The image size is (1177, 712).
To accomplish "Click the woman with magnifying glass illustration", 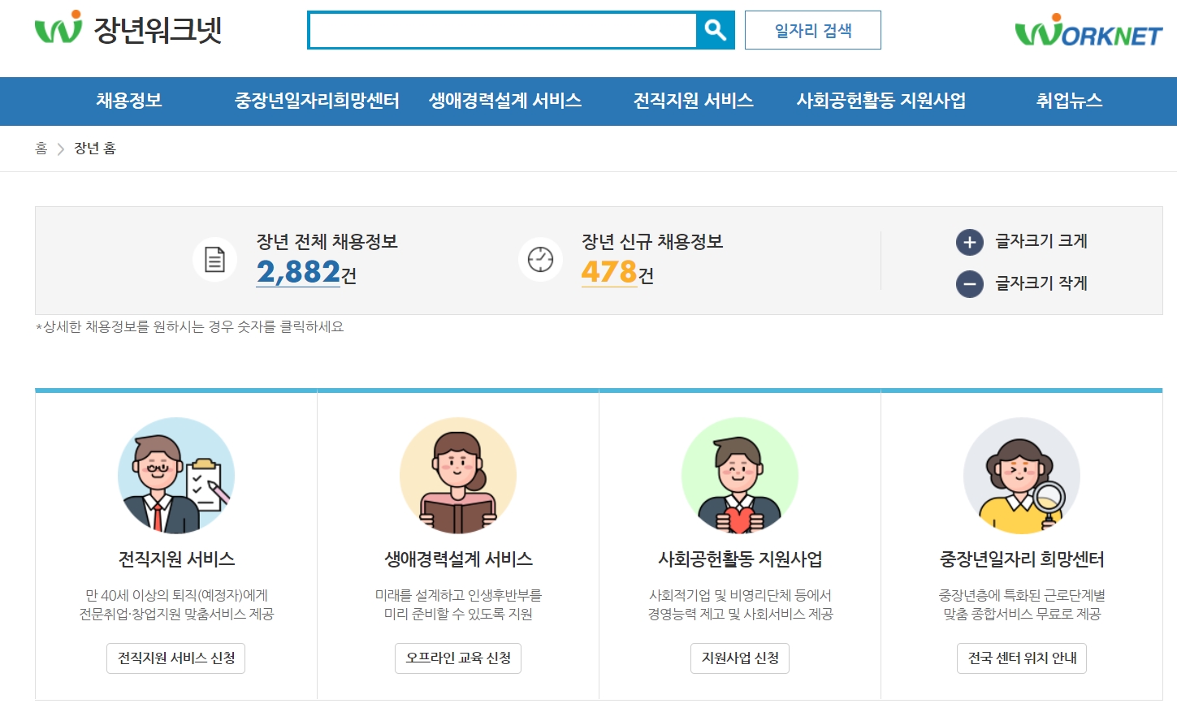I will coord(1022,476).
